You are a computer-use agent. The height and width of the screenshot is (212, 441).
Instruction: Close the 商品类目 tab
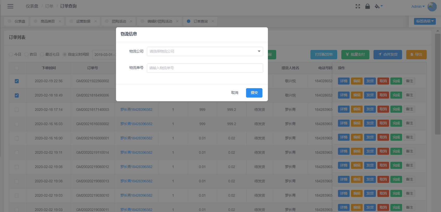click(x=60, y=21)
